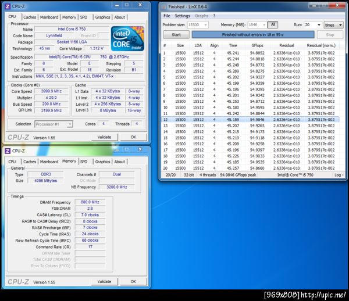349x301 pixels.
Task: Select run 1 row with 54.8852 GFlops
Action: (250, 53)
